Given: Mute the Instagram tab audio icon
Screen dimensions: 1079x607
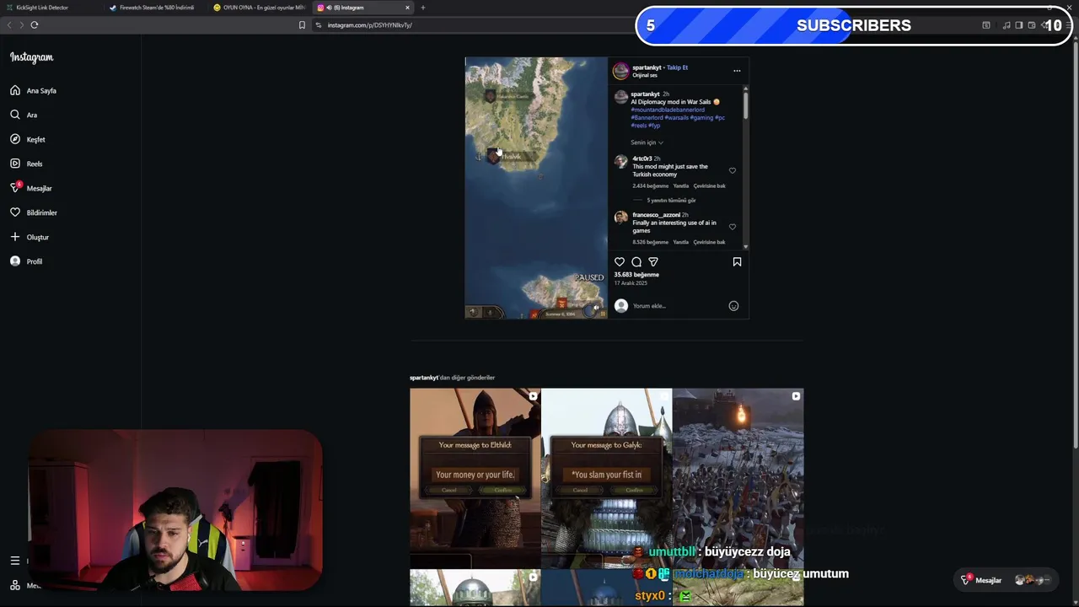Looking at the screenshot, I should tap(329, 8).
